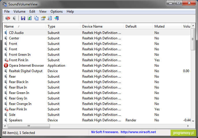Click the Unmute speaker toolbar icon

(14, 18)
